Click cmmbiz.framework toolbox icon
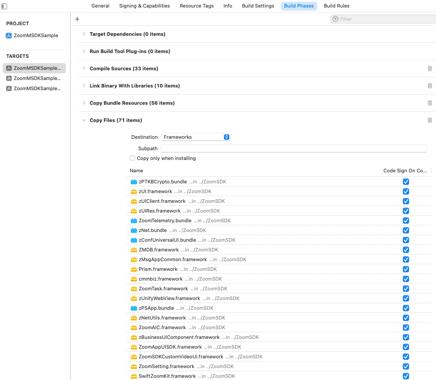 coord(134,279)
